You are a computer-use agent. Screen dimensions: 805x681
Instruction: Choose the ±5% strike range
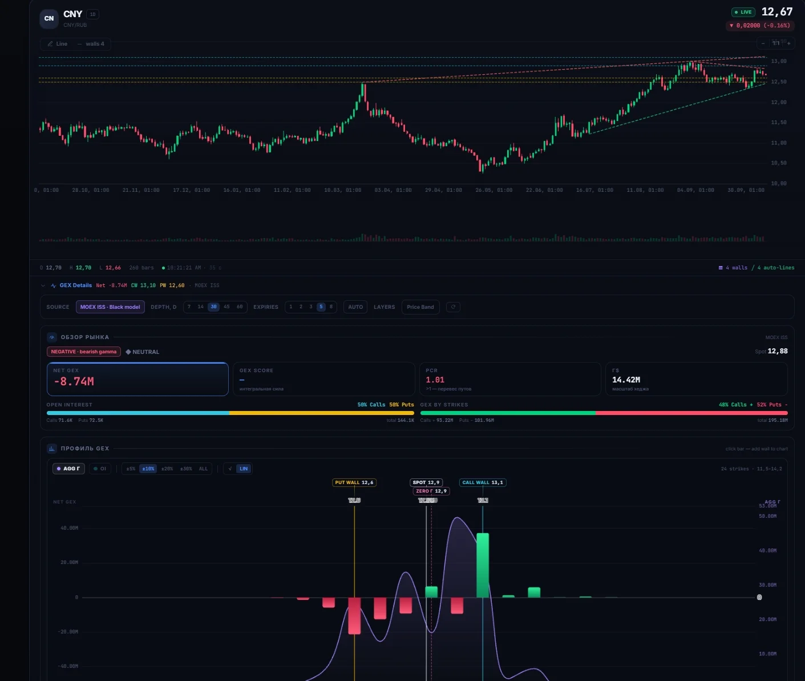[131, 469]
